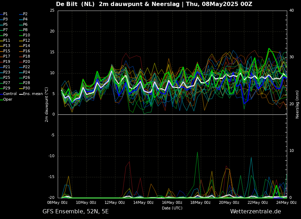Click the '24May 00z' date label

point(286,202)
